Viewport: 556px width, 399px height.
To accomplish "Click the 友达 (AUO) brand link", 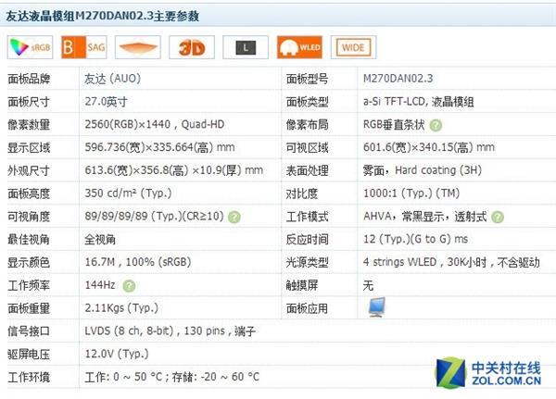I will click(112, 79).
